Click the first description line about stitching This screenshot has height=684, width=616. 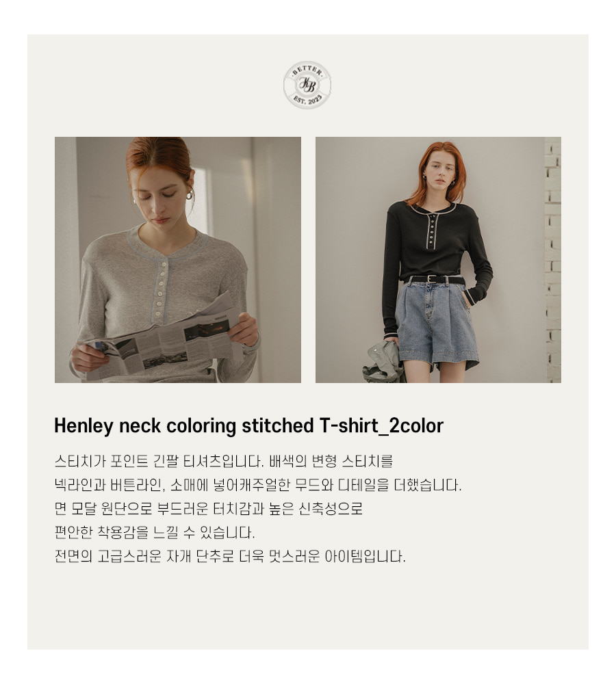coord(224,461)
